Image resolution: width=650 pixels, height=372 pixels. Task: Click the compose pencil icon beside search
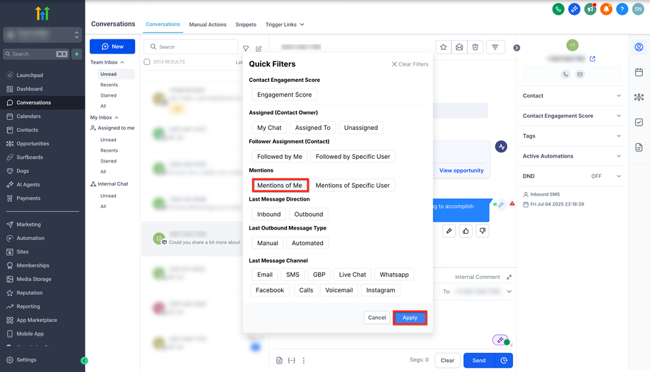[259, 49]
